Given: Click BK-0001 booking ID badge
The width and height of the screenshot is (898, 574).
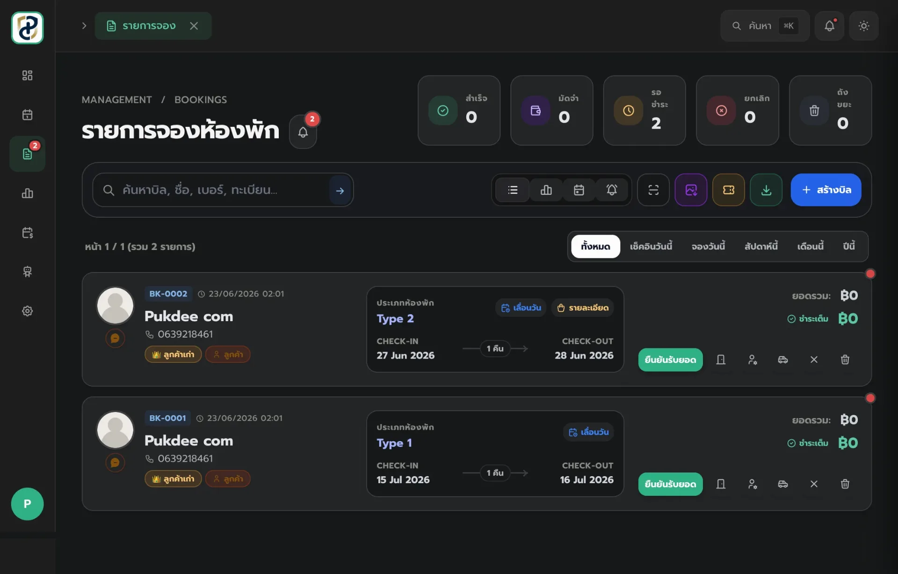Looking at the screenshot, I should click(167, 418).
